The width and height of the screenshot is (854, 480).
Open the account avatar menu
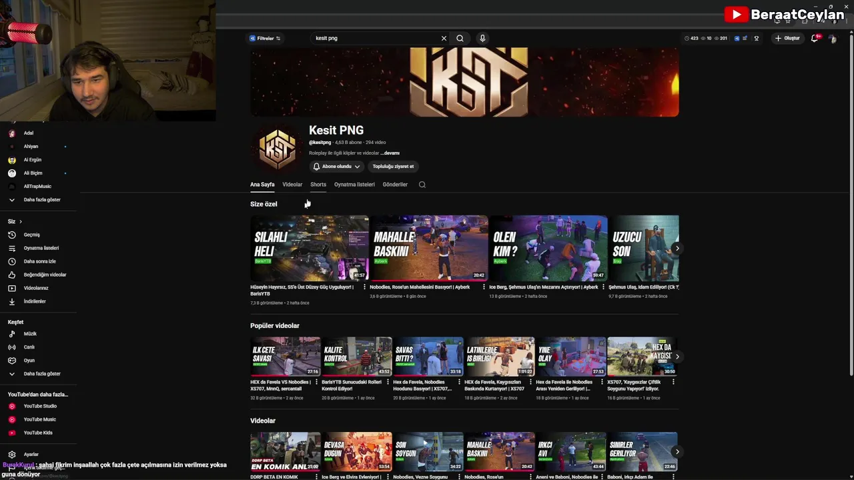click(833, 39)
